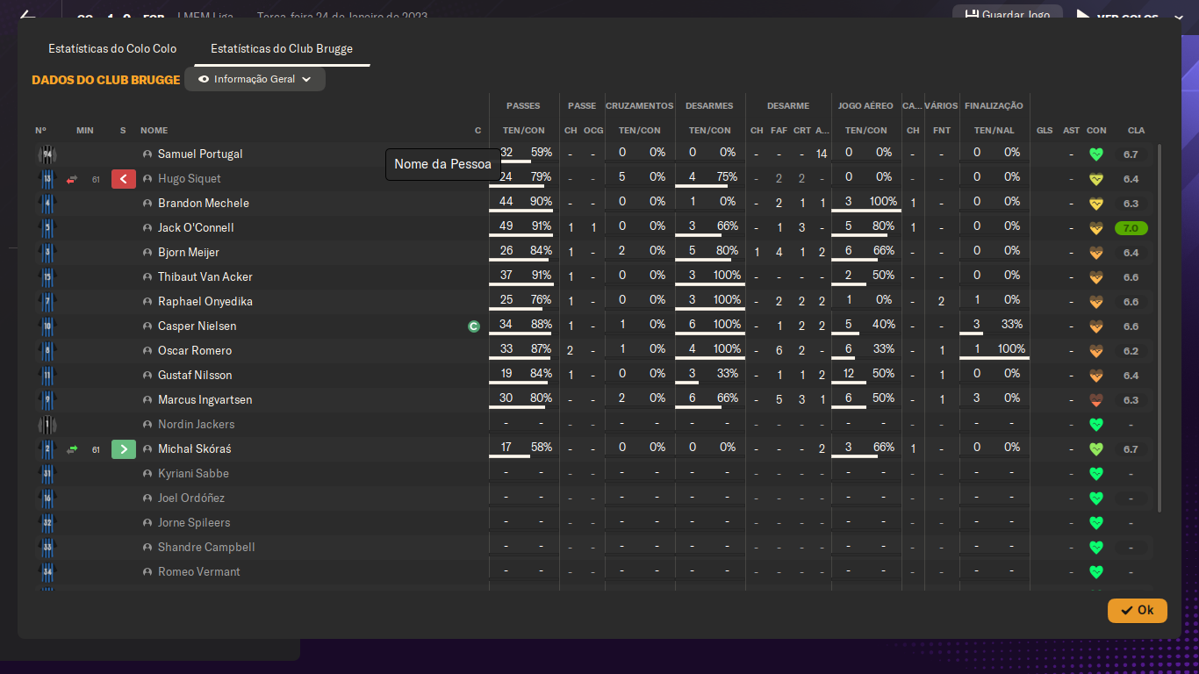Click the PASSES group header
Screen dimensions: 1199x674
coord(523,106)
